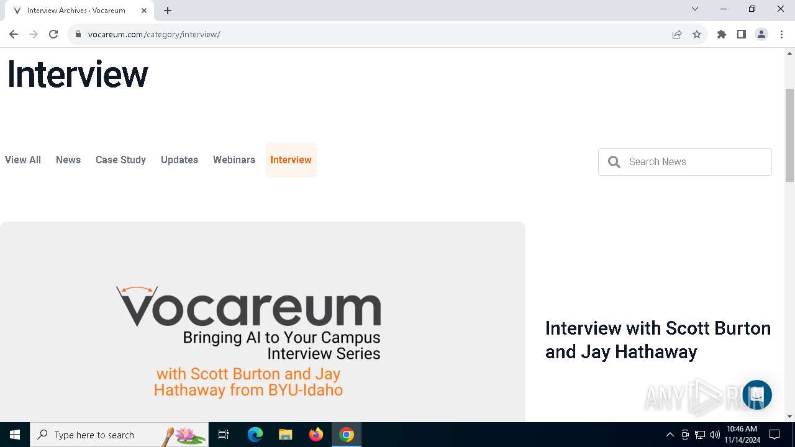
Task: Open Chrome profile avatar
Action: (x=761, y=34)
